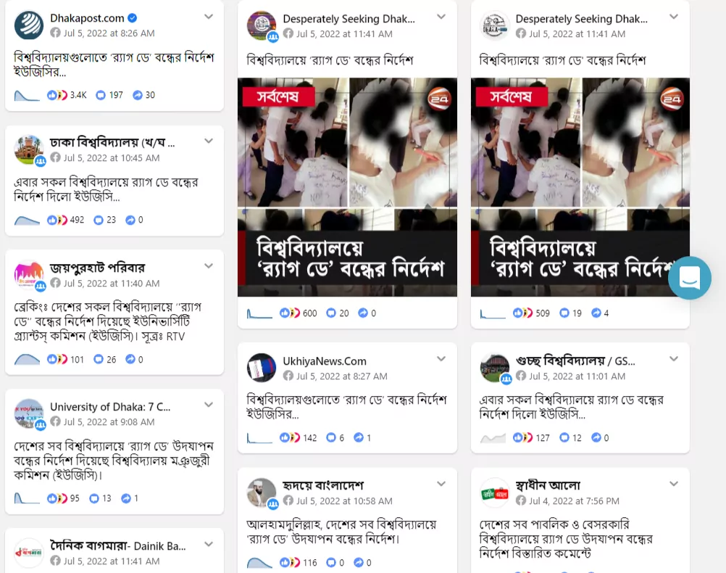Click the Facebook icon beside Jul 4, 2022
This screenshot has width=726, height=573.
click(521, 500)
